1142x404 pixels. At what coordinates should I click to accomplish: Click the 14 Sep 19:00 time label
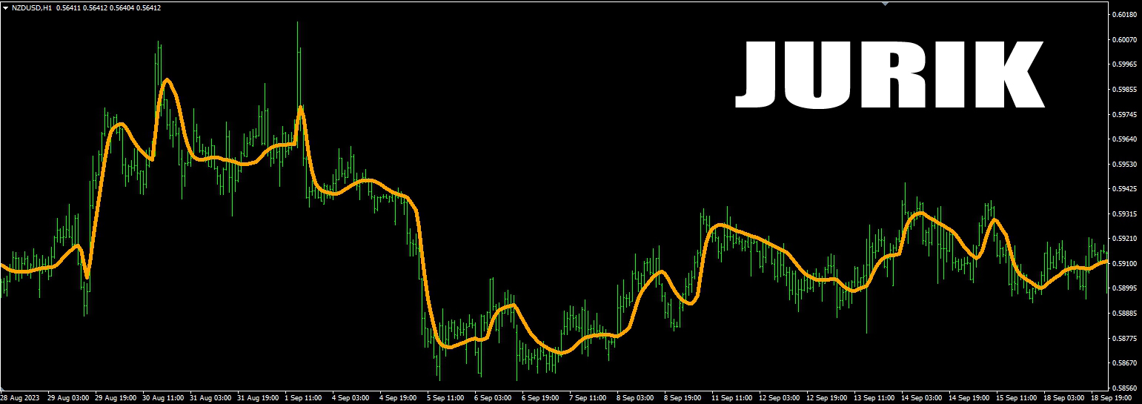click(x=970, y=398)
